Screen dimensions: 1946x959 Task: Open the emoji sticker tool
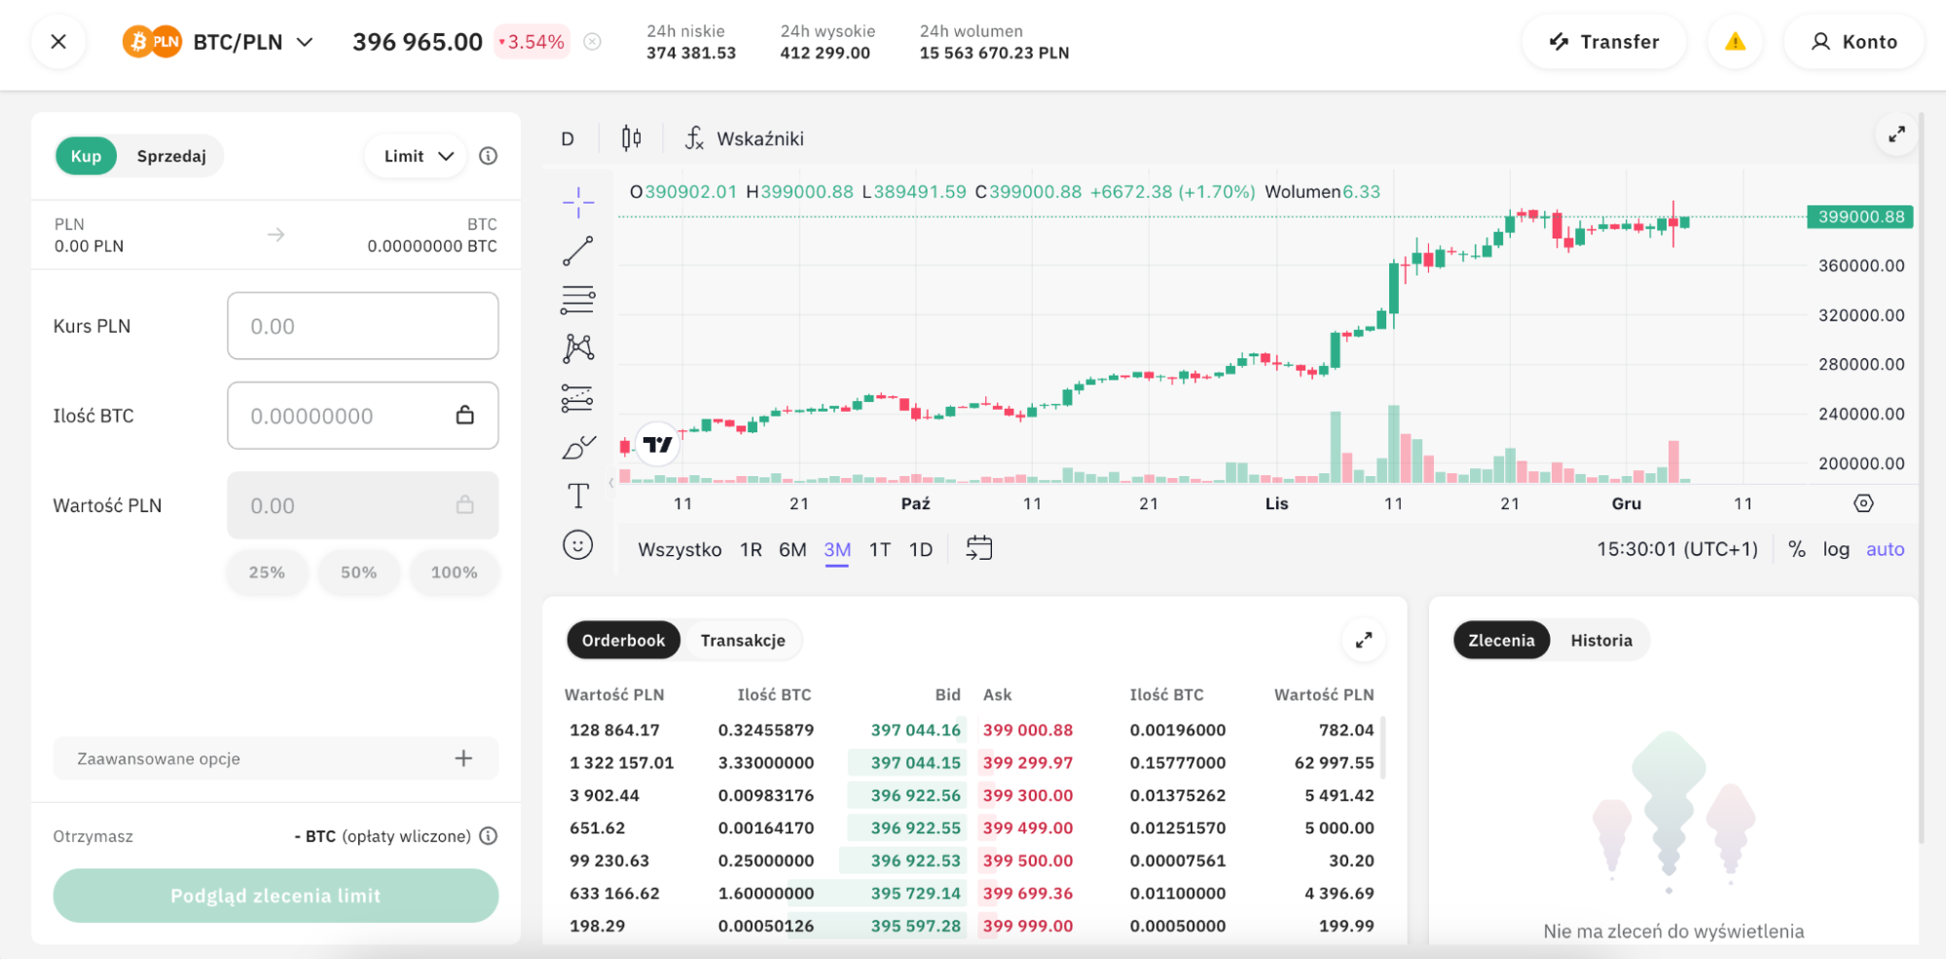577,545
